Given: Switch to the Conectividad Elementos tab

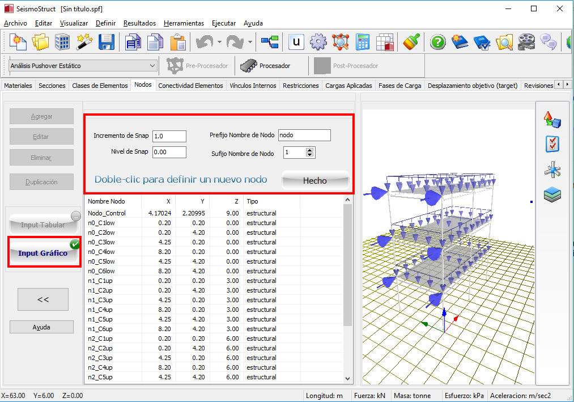Looking at the screenshot, I should [x=190, y=86].
